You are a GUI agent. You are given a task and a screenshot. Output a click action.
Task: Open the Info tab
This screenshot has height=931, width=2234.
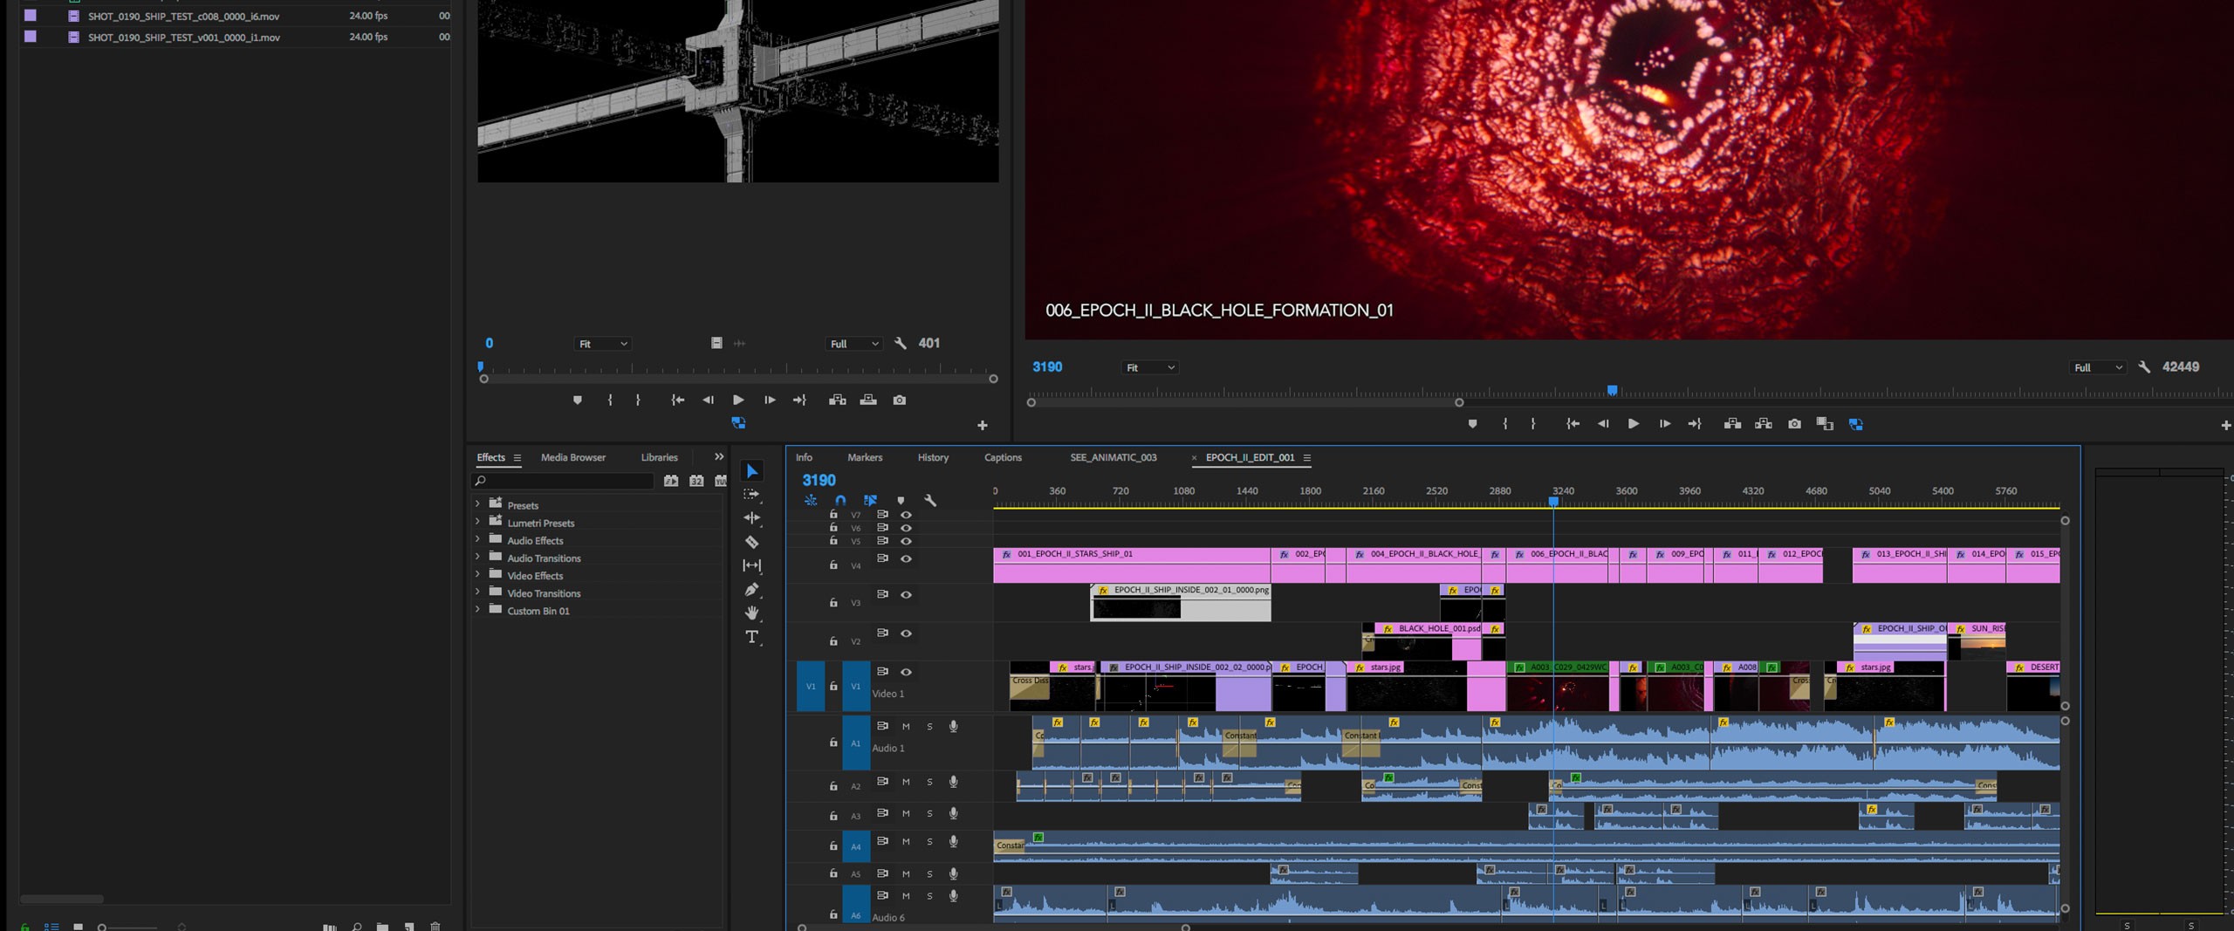(804, 457)
